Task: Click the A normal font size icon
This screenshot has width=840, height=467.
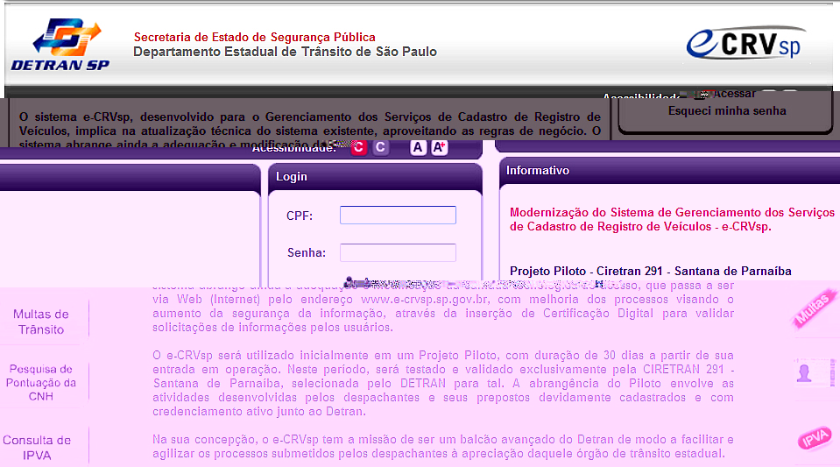Action: point(418,147)
